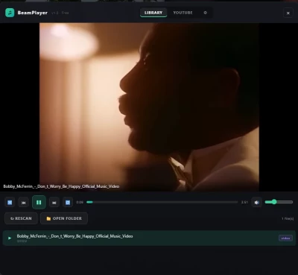Viewport: 298px width, 275px height.
Task: Click the RESCAN button
Action: [21, 218]
